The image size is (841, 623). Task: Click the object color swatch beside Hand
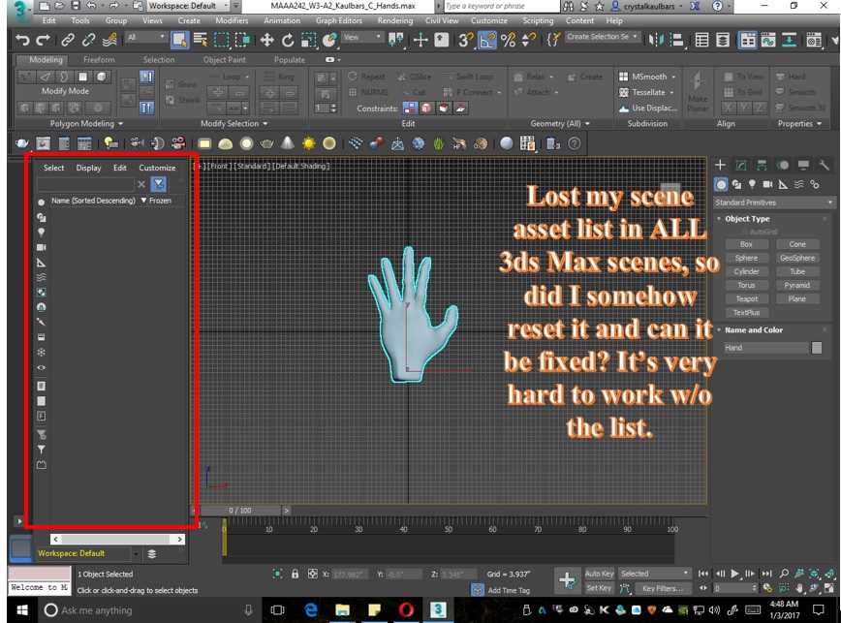click(x=817, y=348)
